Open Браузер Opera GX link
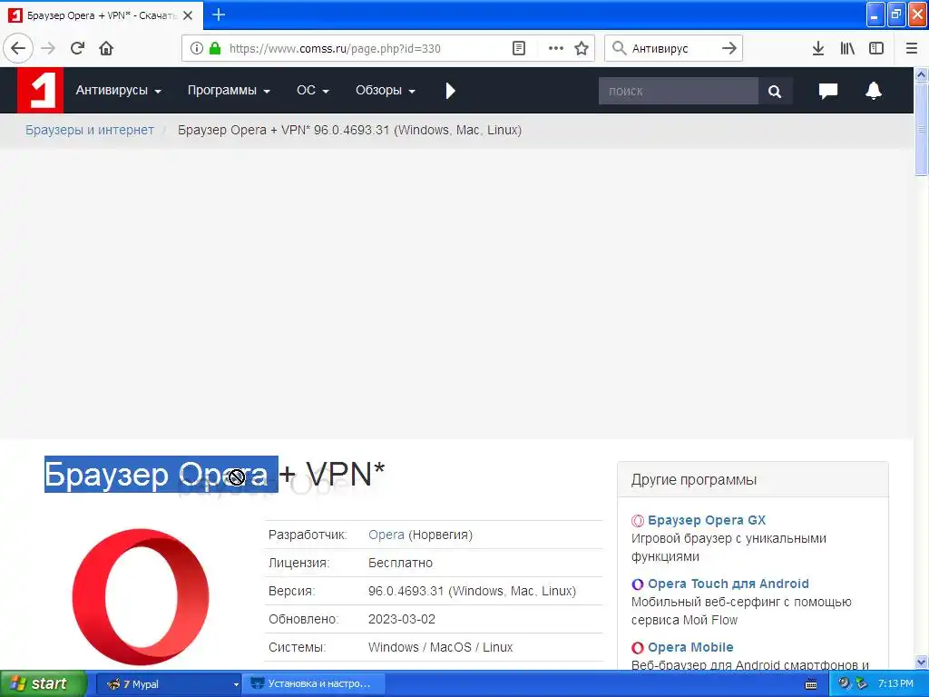Viewport: 929px width, 697px height. [706, 520]
